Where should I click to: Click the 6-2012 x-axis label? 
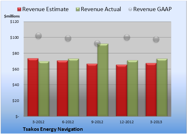pyautogui.click(x=68, y=122)
